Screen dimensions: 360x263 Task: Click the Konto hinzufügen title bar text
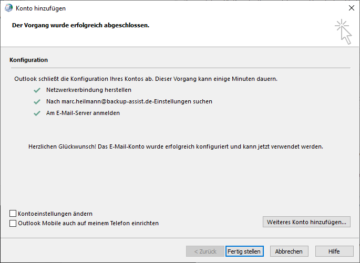tap(41, 8)
